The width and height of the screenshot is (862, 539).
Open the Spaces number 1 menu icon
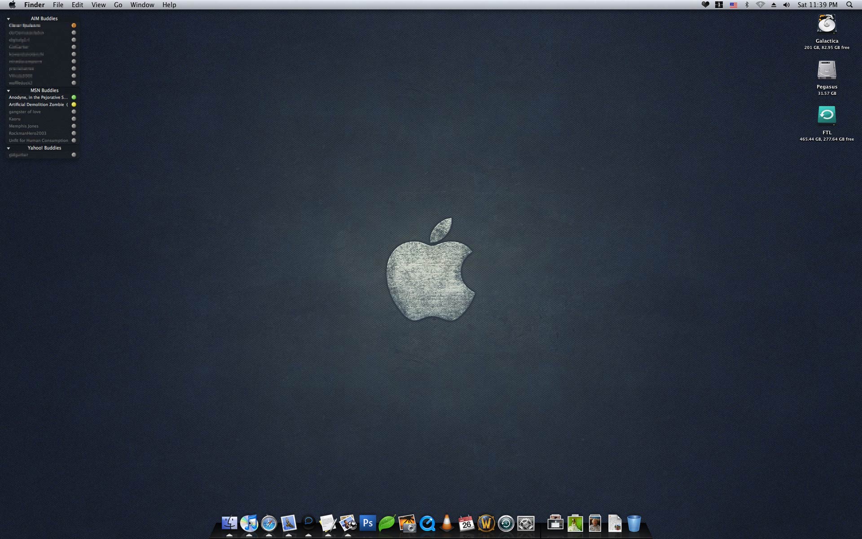pyautogui.click(x=719, y=4)
